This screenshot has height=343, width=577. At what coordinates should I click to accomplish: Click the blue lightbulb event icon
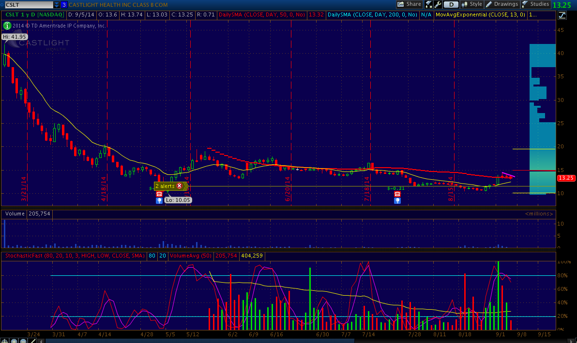tap(159, 200)
